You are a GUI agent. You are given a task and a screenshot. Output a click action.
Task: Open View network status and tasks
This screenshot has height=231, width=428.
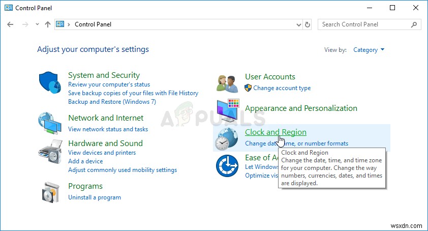point(108,129)
